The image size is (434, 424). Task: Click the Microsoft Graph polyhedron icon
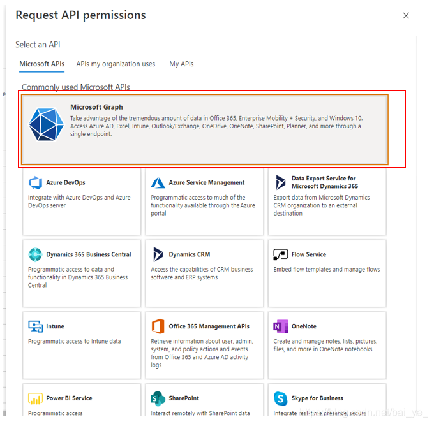46,124
